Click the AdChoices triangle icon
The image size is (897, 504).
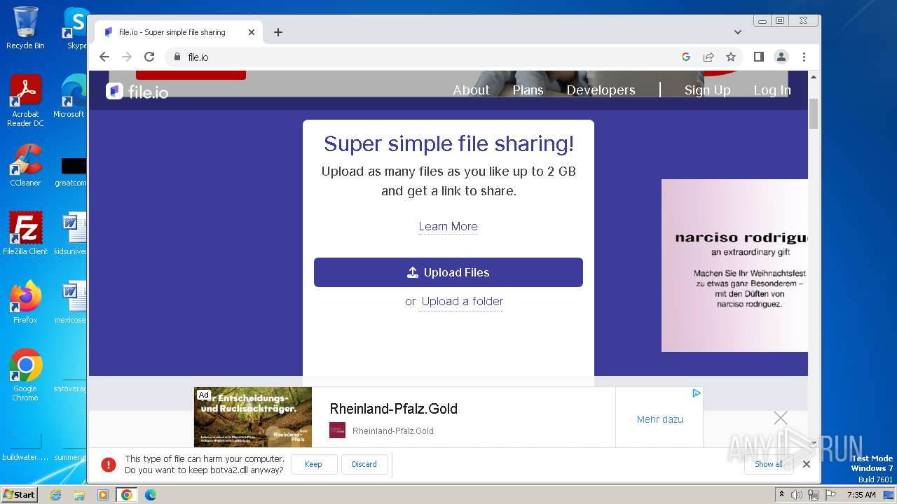pos(697,393)
